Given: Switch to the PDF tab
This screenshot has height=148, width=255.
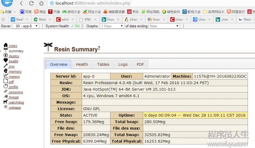Looking at the screenshot, I should click(x=140, y=65).
